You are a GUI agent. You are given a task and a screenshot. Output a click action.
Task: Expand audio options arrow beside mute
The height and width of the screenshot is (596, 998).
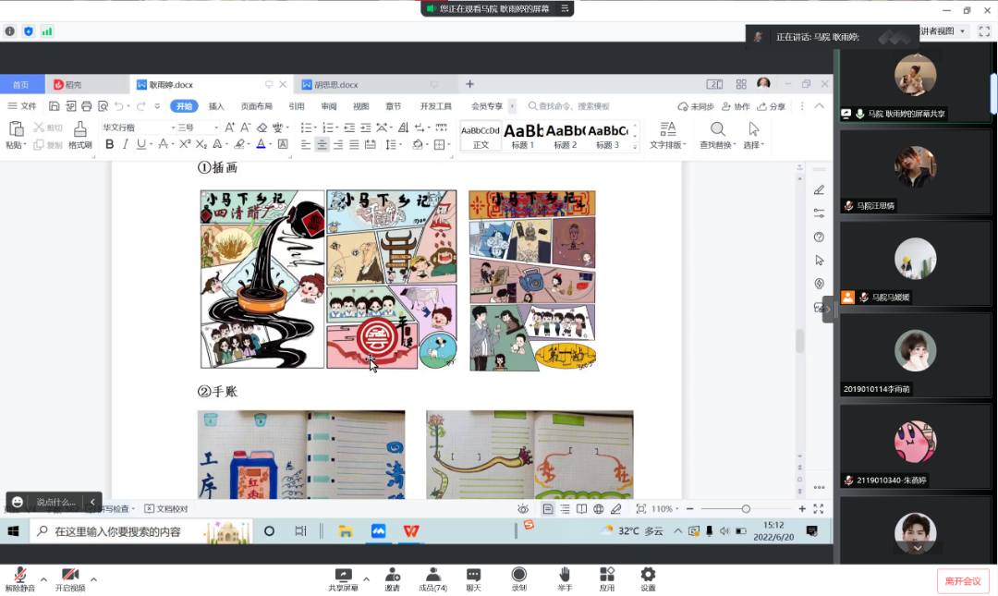[x=43, y=579]
